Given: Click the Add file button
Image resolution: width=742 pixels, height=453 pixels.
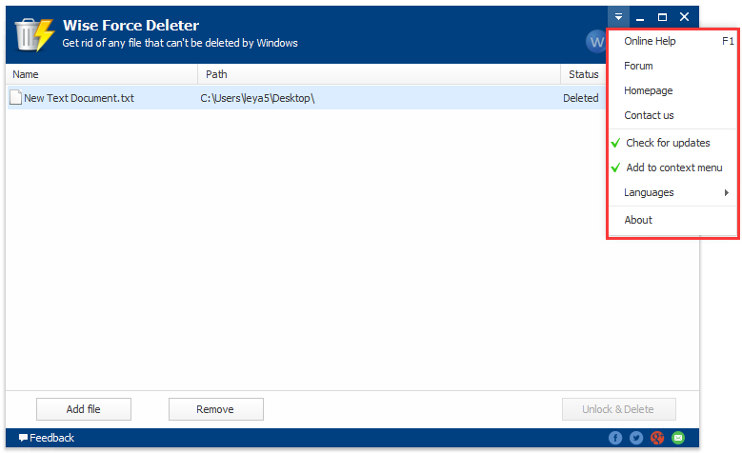Looking at the screenshot, I should pyautogui.click(x=84, y=409).
